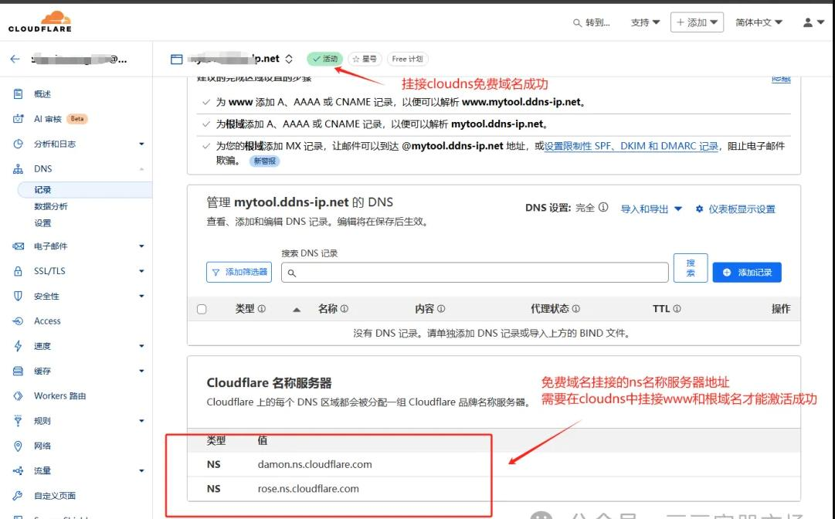Toggle the select-all checkbox in DNS table header

click(202, 309)
